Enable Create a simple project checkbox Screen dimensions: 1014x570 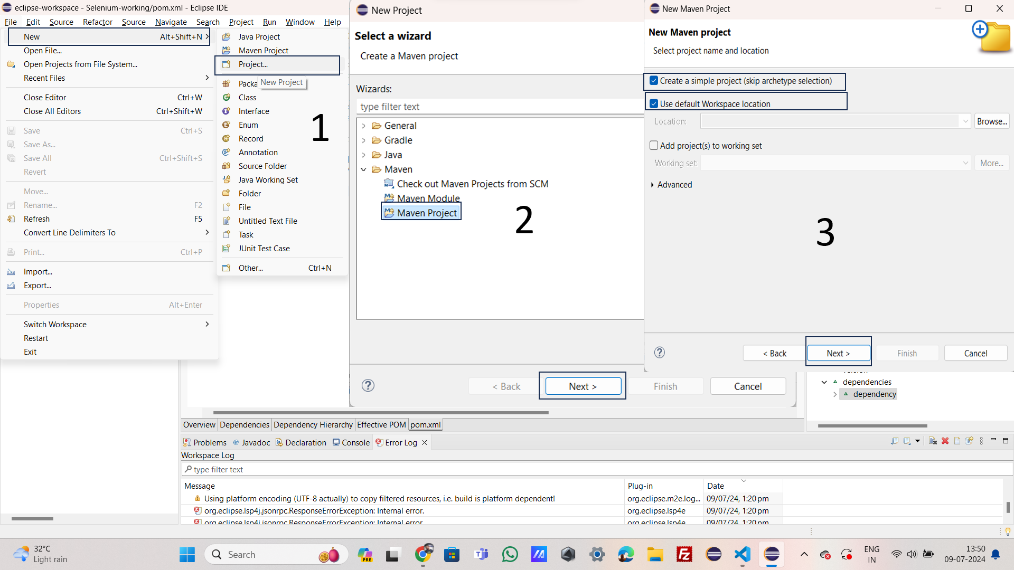pos(654,80)
